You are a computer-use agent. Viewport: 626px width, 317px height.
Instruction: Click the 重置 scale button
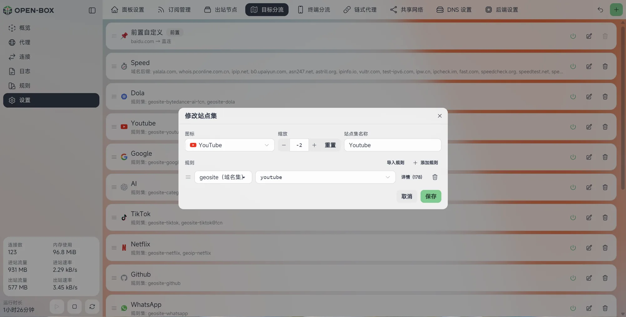tap(330, 145)
